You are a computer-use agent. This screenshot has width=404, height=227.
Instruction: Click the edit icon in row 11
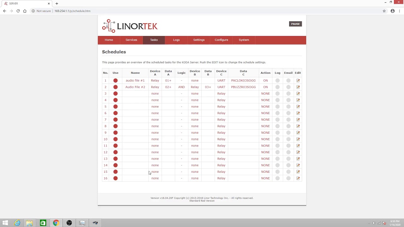pos(298,146)
